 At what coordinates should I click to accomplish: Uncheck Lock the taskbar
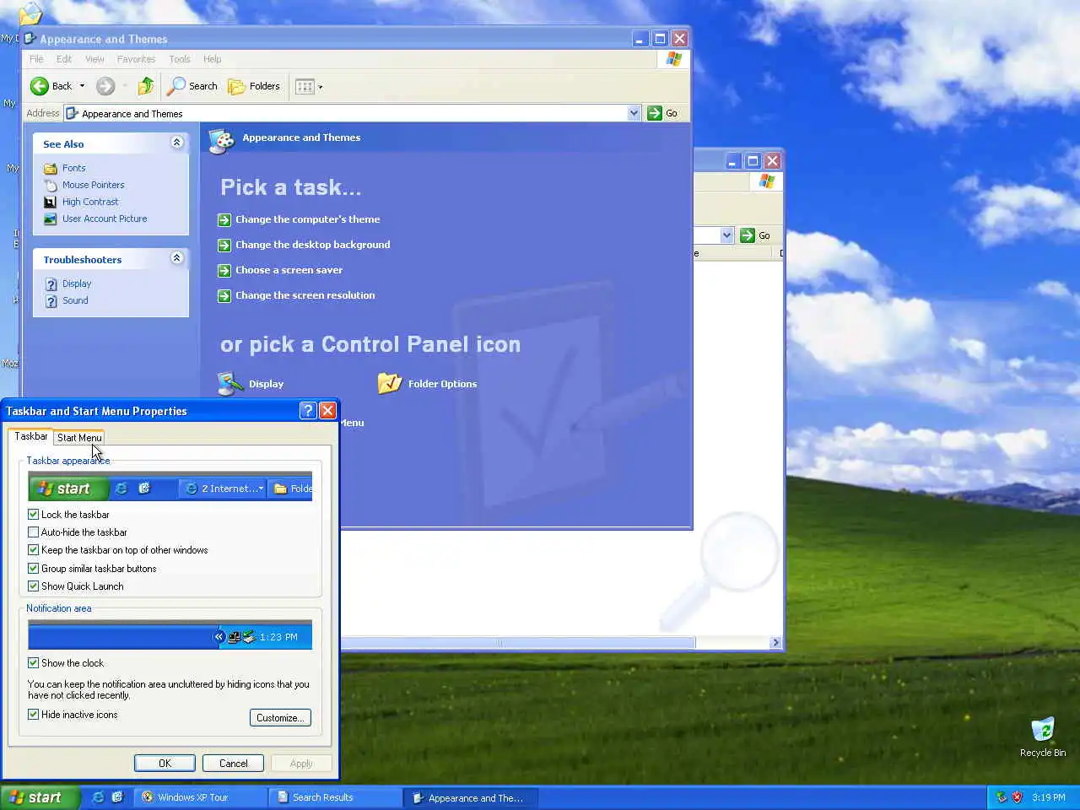34,515
